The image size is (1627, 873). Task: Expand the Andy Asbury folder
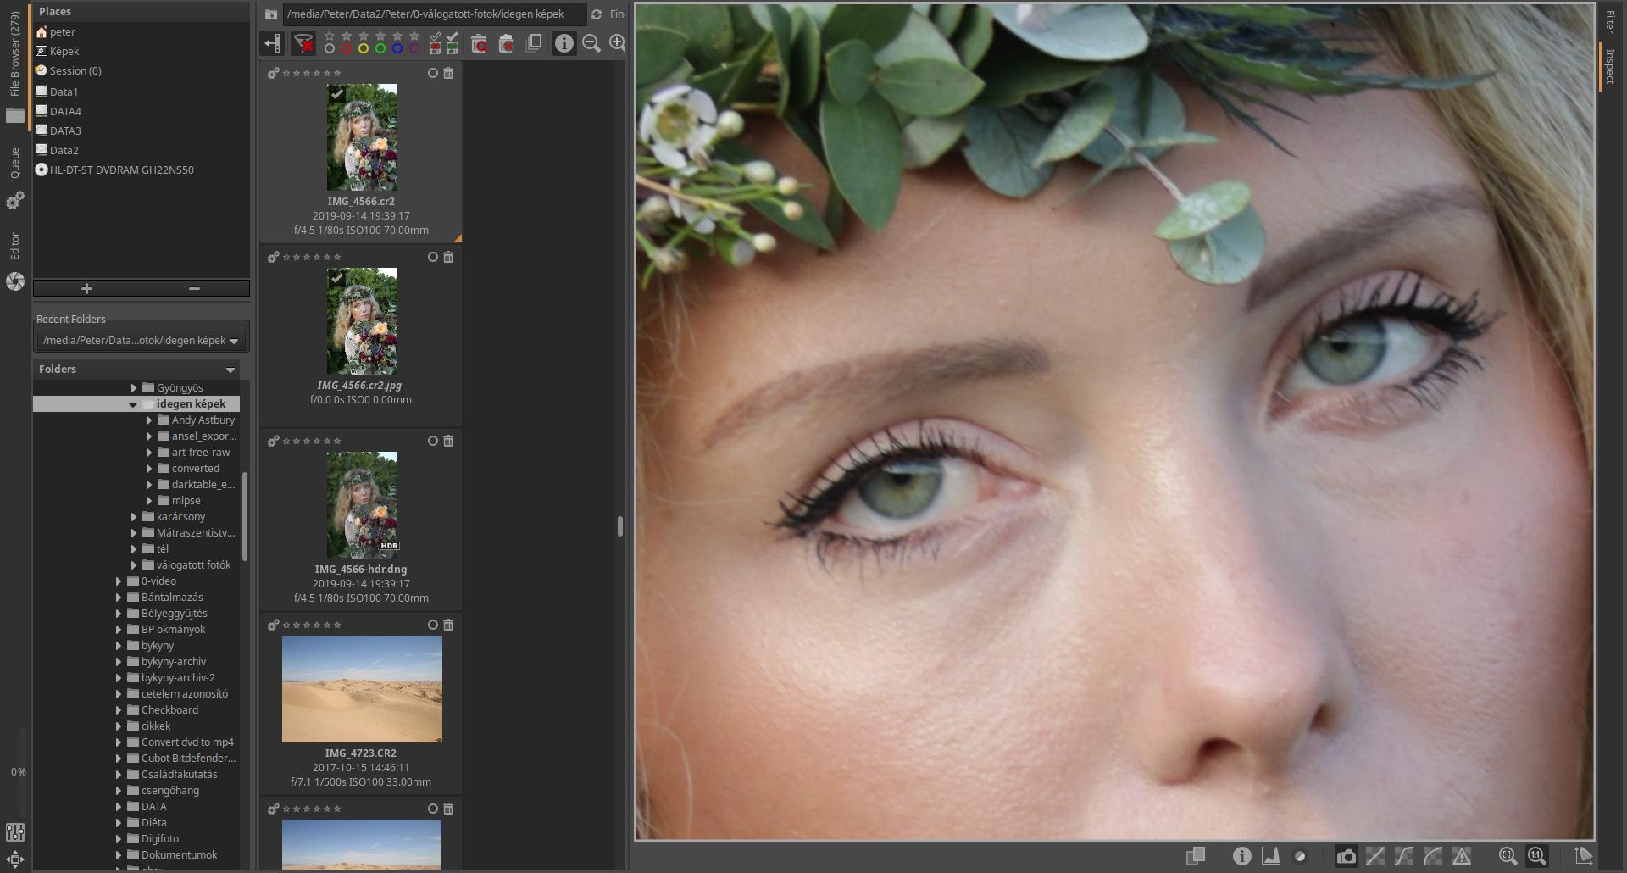[x=149, y=420]
